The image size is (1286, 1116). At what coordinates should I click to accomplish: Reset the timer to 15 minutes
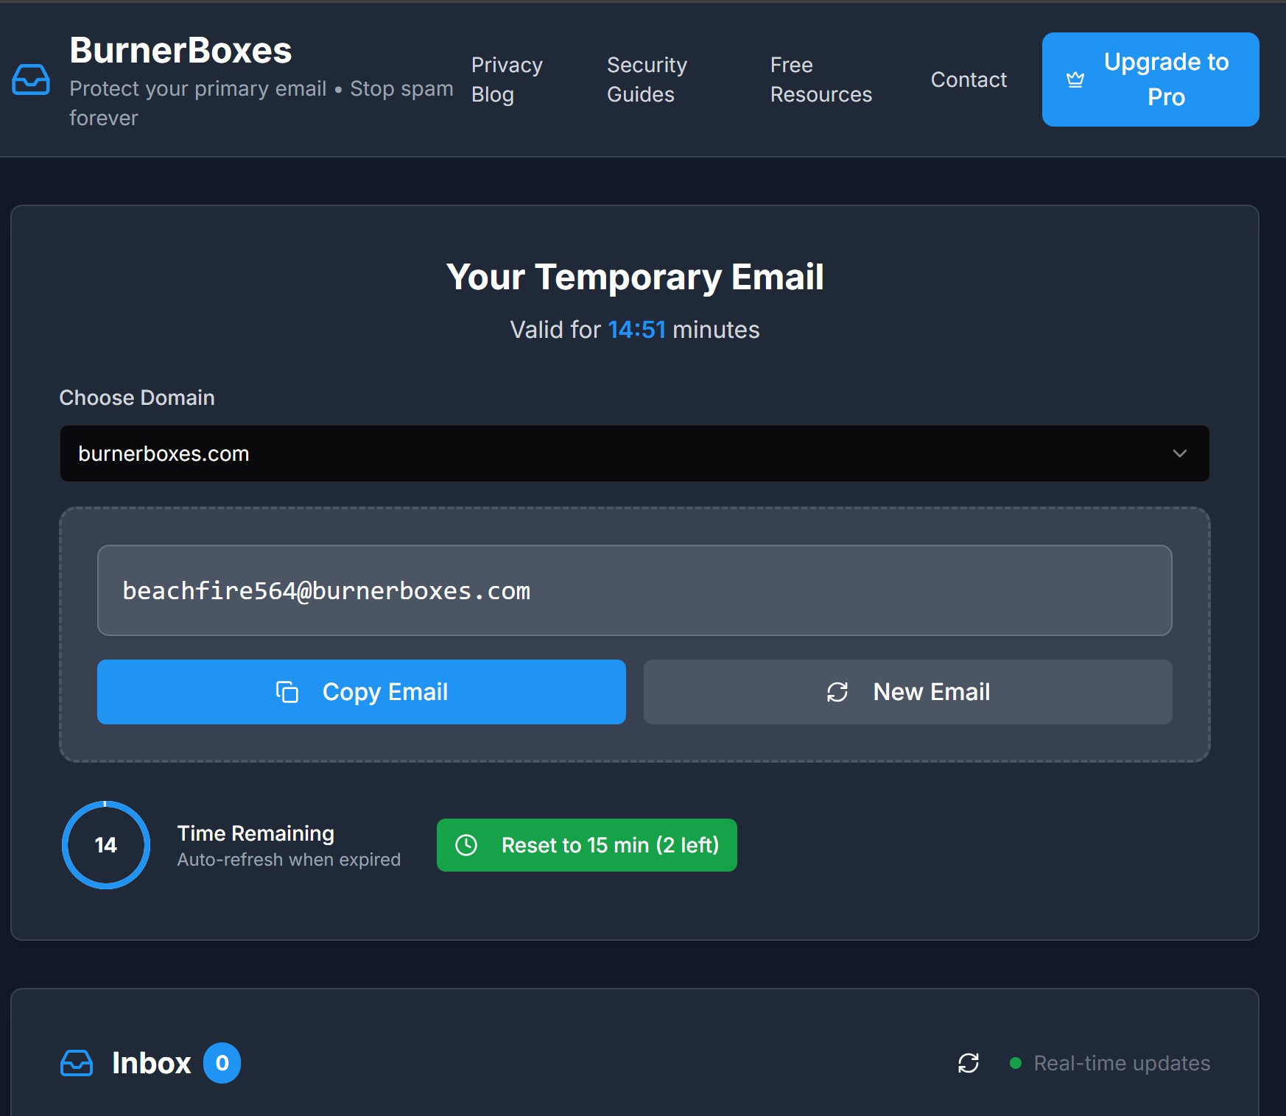(586, 845)
